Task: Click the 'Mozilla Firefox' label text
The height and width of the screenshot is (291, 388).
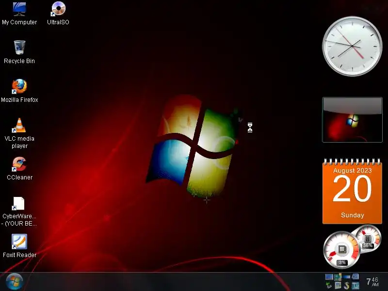Action: [19, 100]
